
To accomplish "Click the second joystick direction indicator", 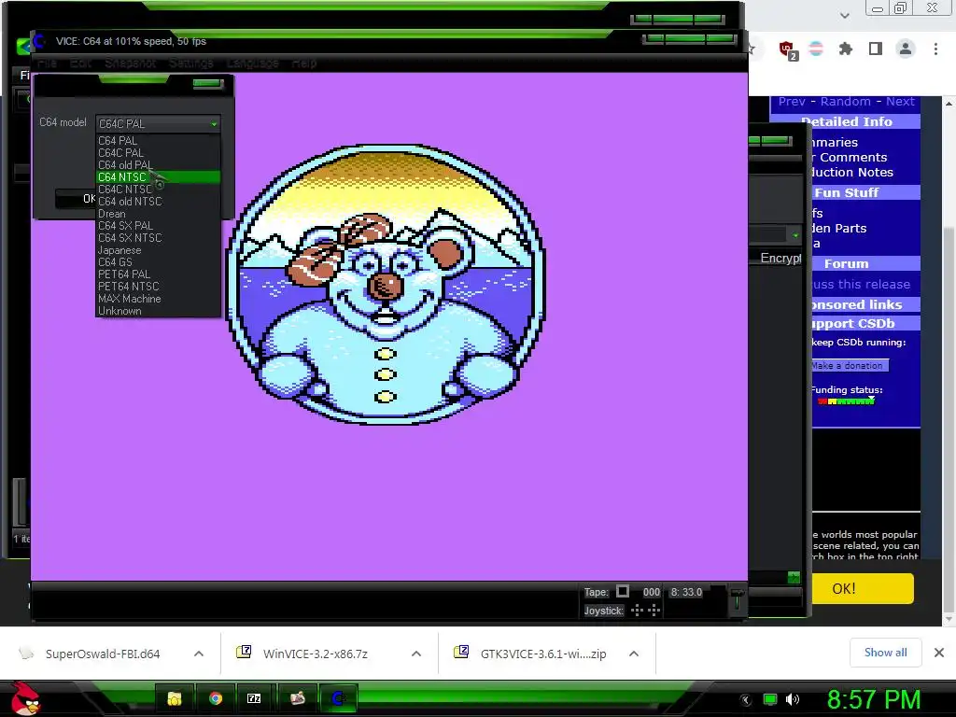I will pos(654,611).
